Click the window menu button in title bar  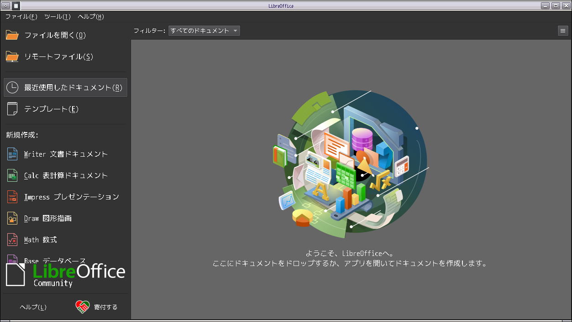[x=6, y=6]
